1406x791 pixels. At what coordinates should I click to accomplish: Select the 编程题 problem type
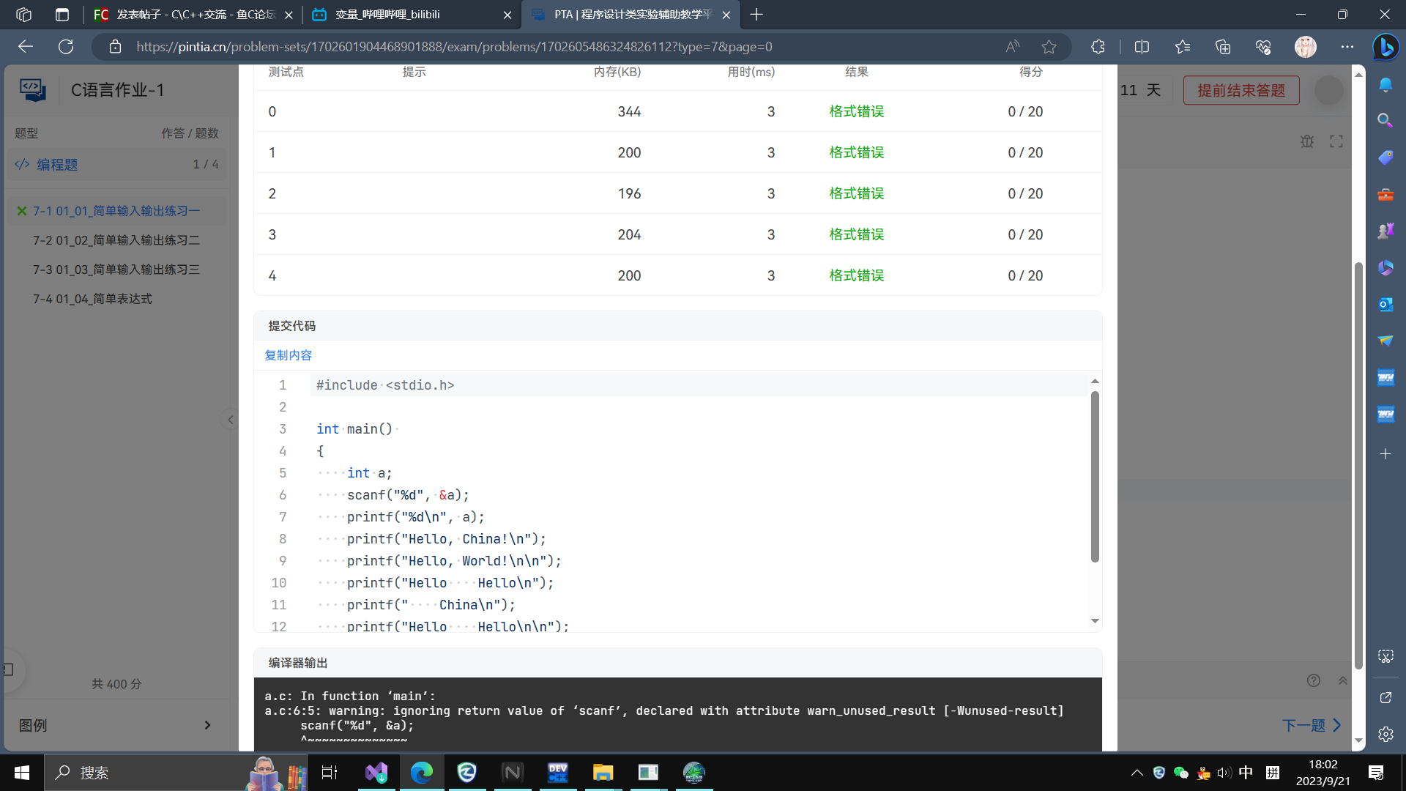click(117, 165)
